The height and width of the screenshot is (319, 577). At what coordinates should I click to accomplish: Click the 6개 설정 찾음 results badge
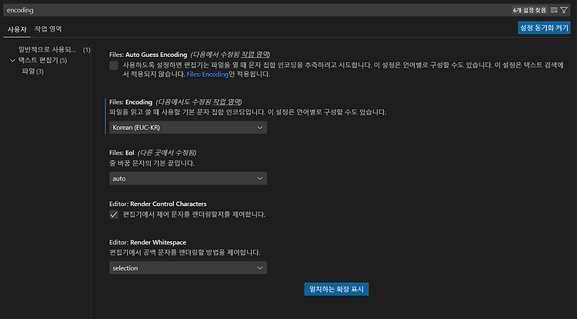tap(530, 10)
